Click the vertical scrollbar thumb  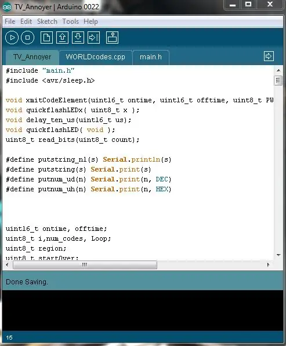[x=278, y=80]
